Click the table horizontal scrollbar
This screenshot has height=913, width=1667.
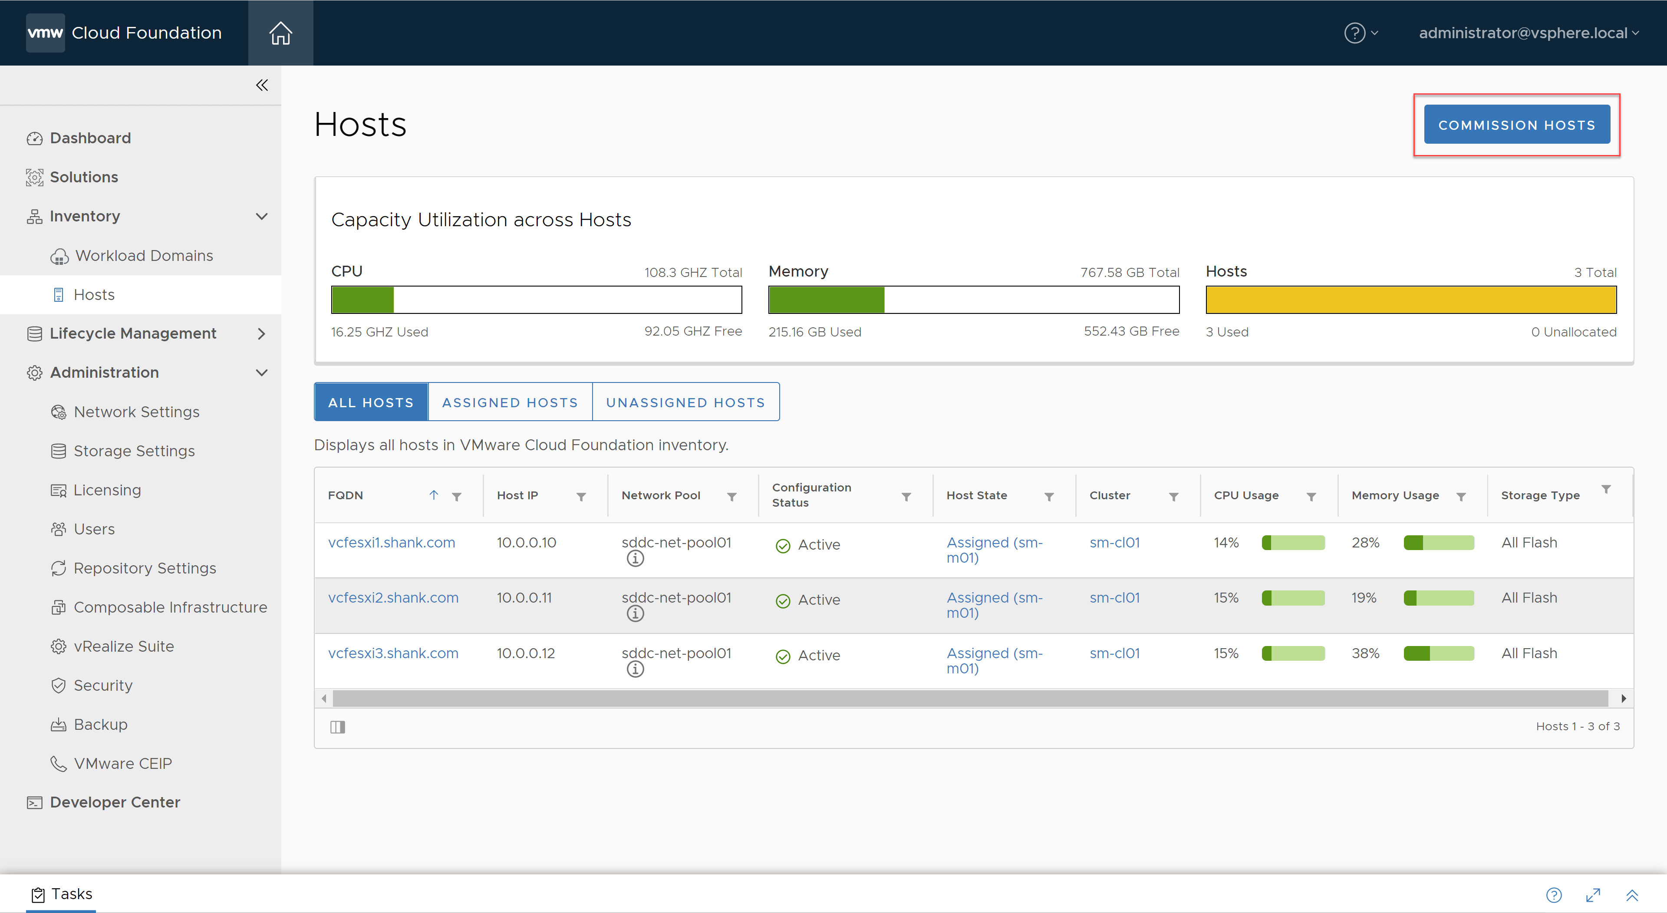(x=970, y=698)
